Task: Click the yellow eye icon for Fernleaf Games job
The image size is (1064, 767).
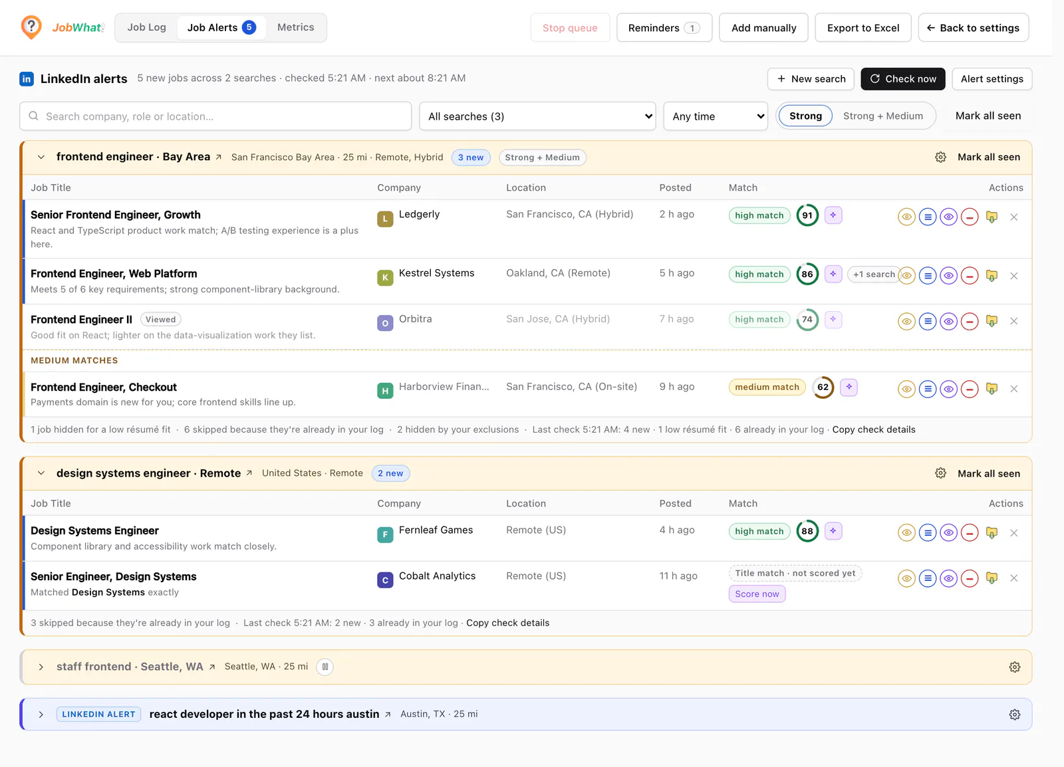Action: click(906, 533)
